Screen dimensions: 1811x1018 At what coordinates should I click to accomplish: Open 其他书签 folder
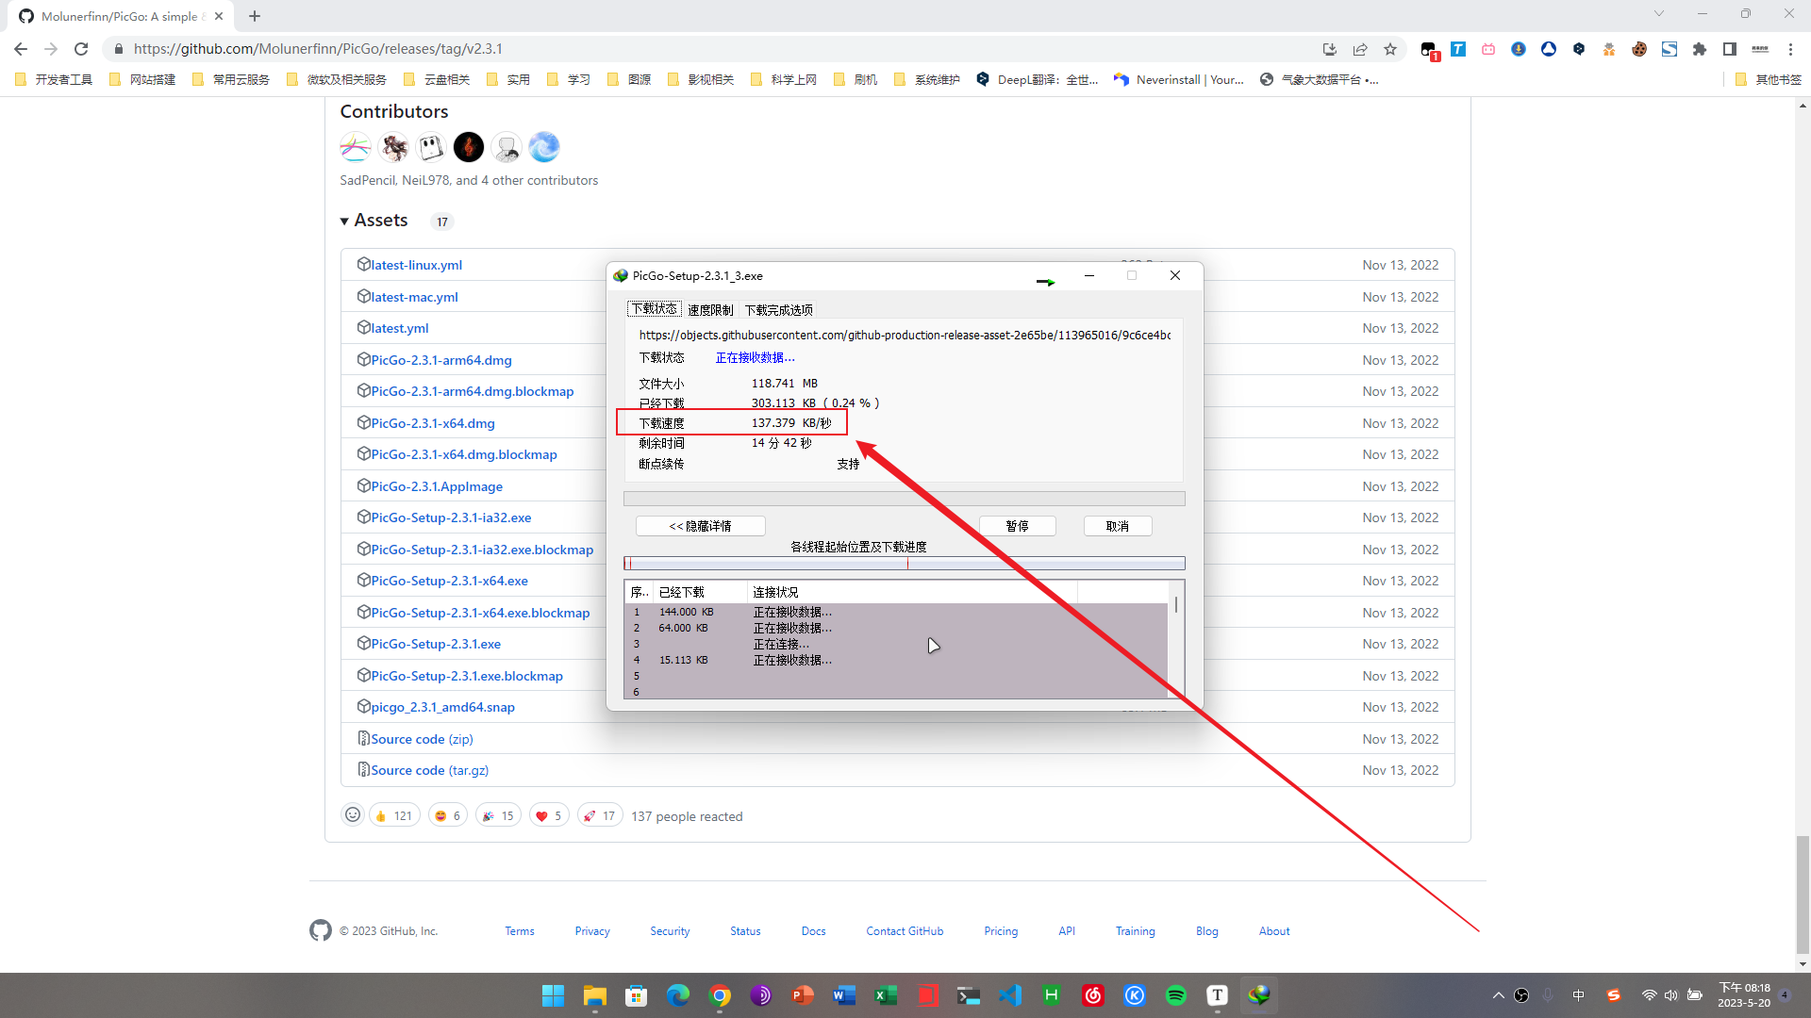[1769, 80]
